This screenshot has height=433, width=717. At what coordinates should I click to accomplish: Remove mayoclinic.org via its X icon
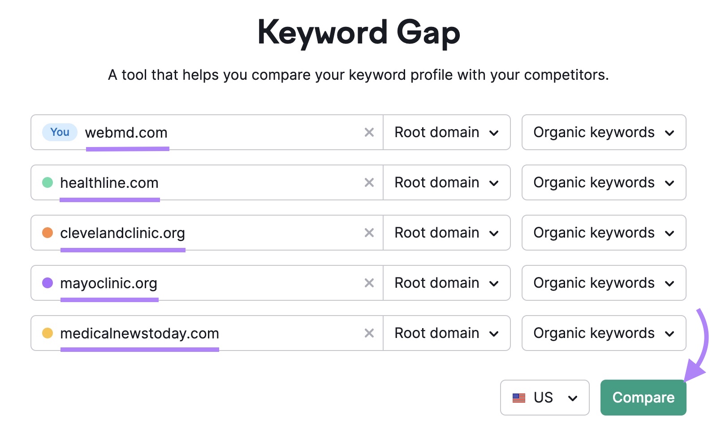point(369,283)
